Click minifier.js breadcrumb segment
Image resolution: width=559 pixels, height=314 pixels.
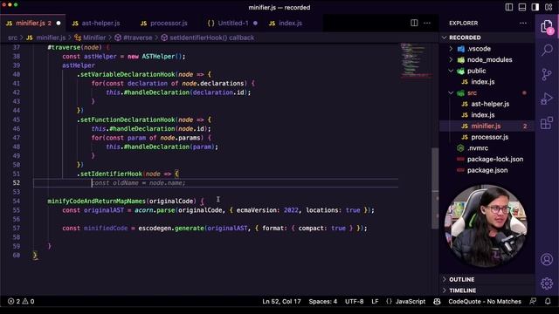[51, 38]
